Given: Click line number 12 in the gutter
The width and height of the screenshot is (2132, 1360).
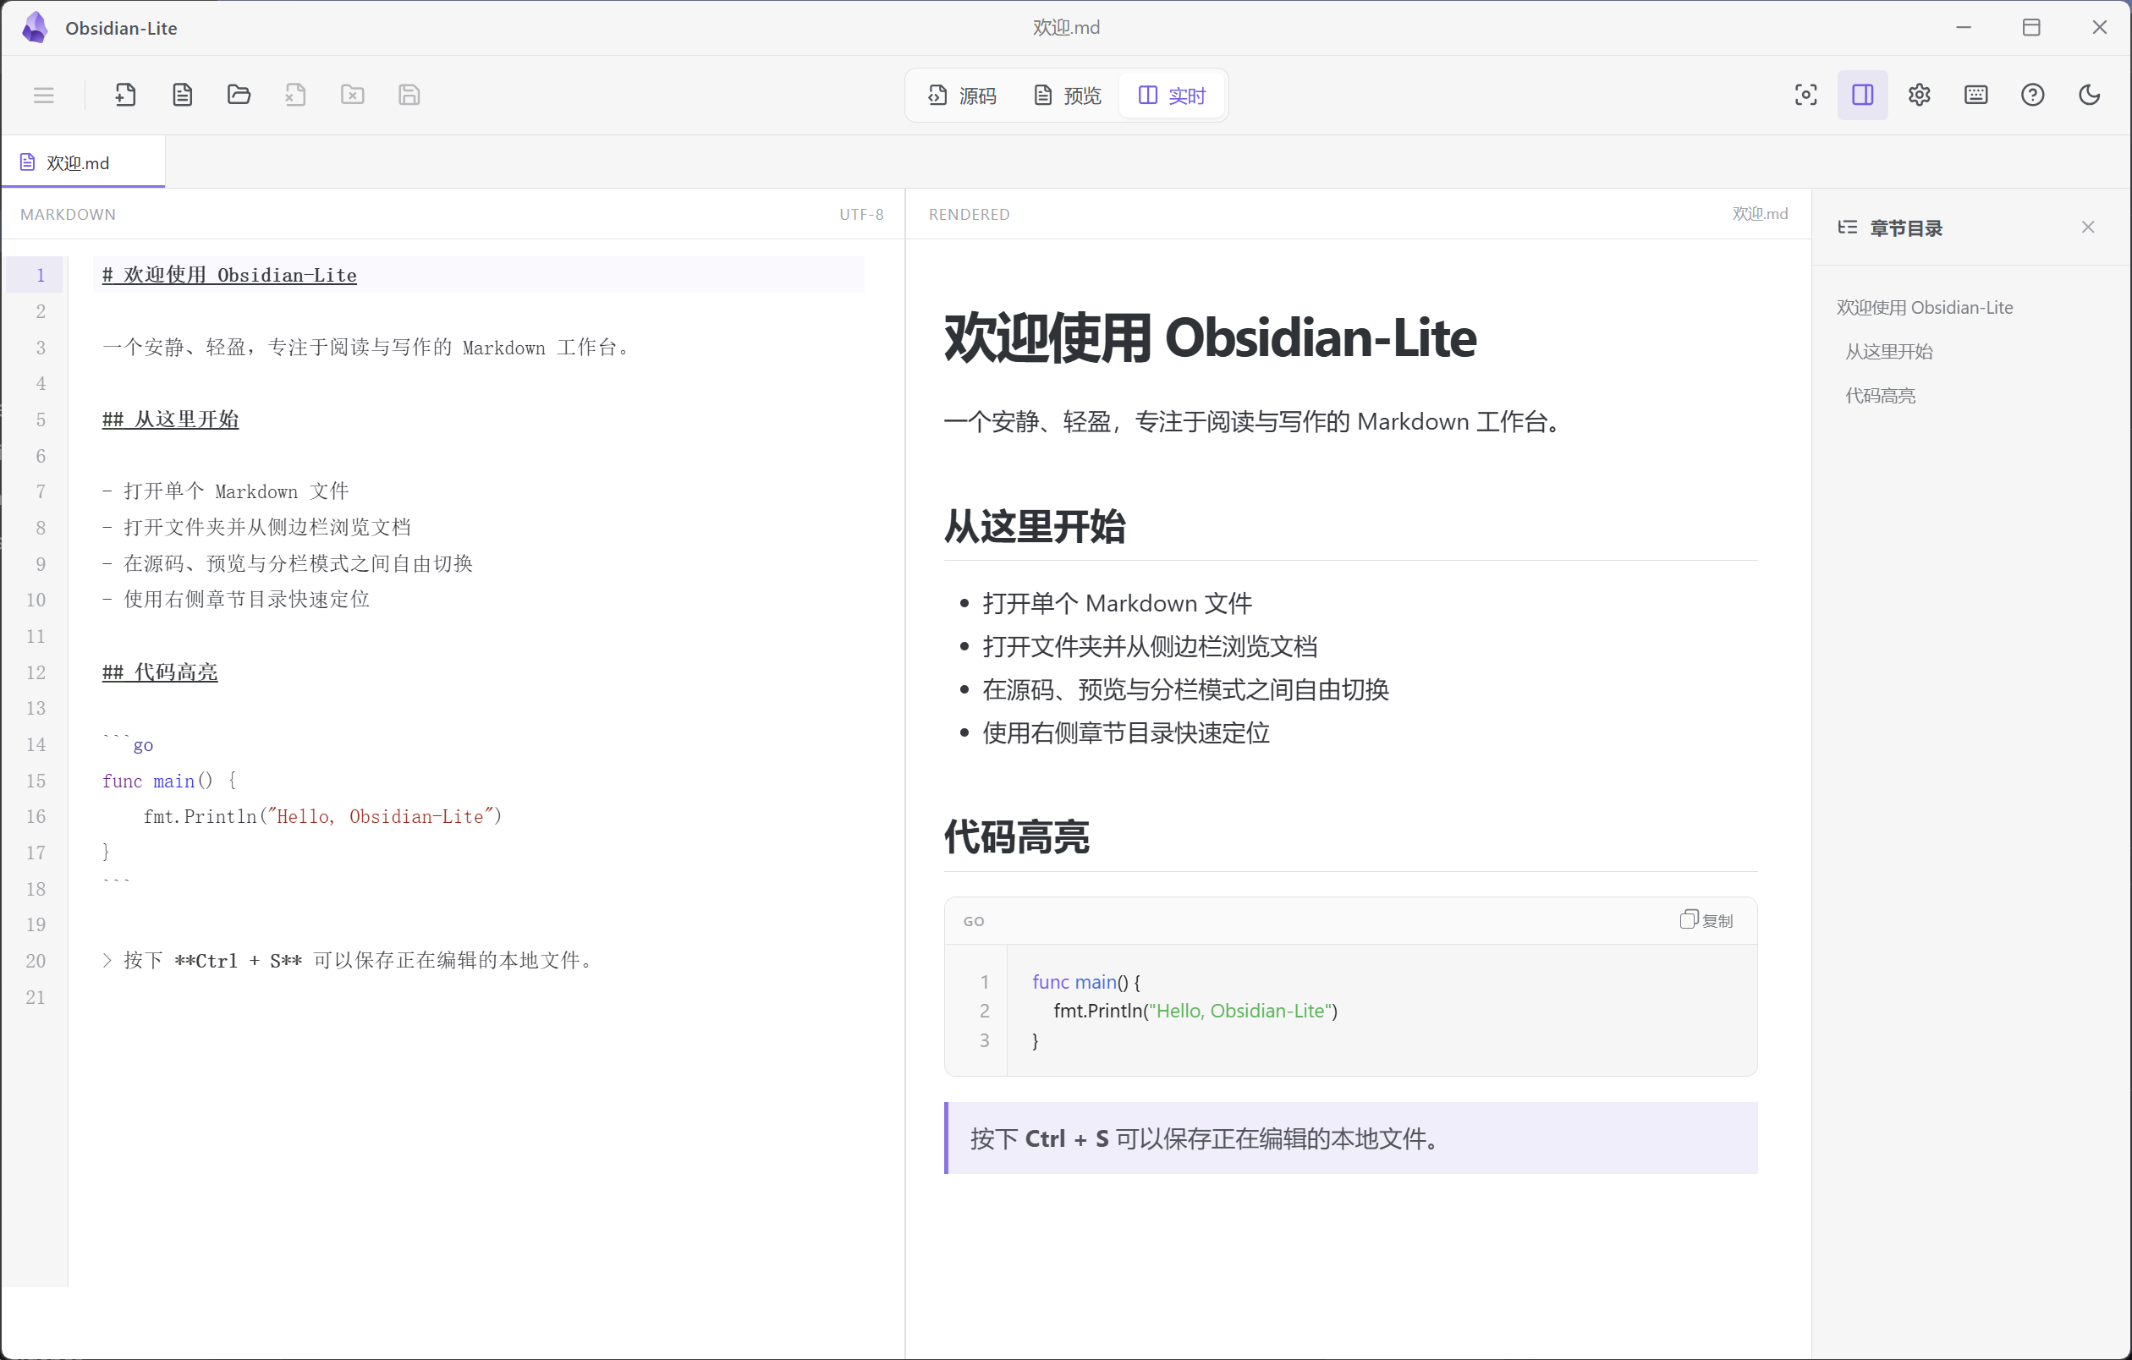Looking at the screenshot, I should [x=36, y=672].
